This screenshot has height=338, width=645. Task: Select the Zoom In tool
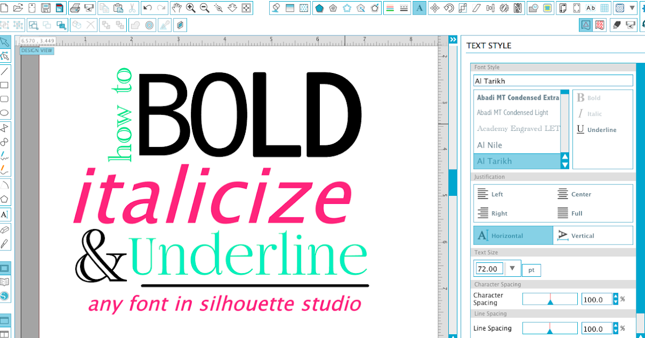click(189, 8)
